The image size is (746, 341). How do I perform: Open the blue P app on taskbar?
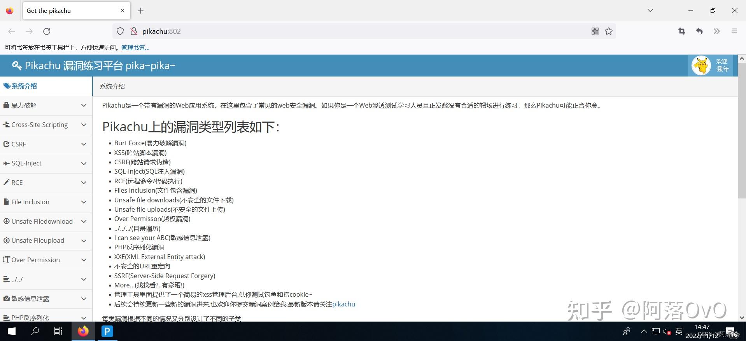(107, 331)
